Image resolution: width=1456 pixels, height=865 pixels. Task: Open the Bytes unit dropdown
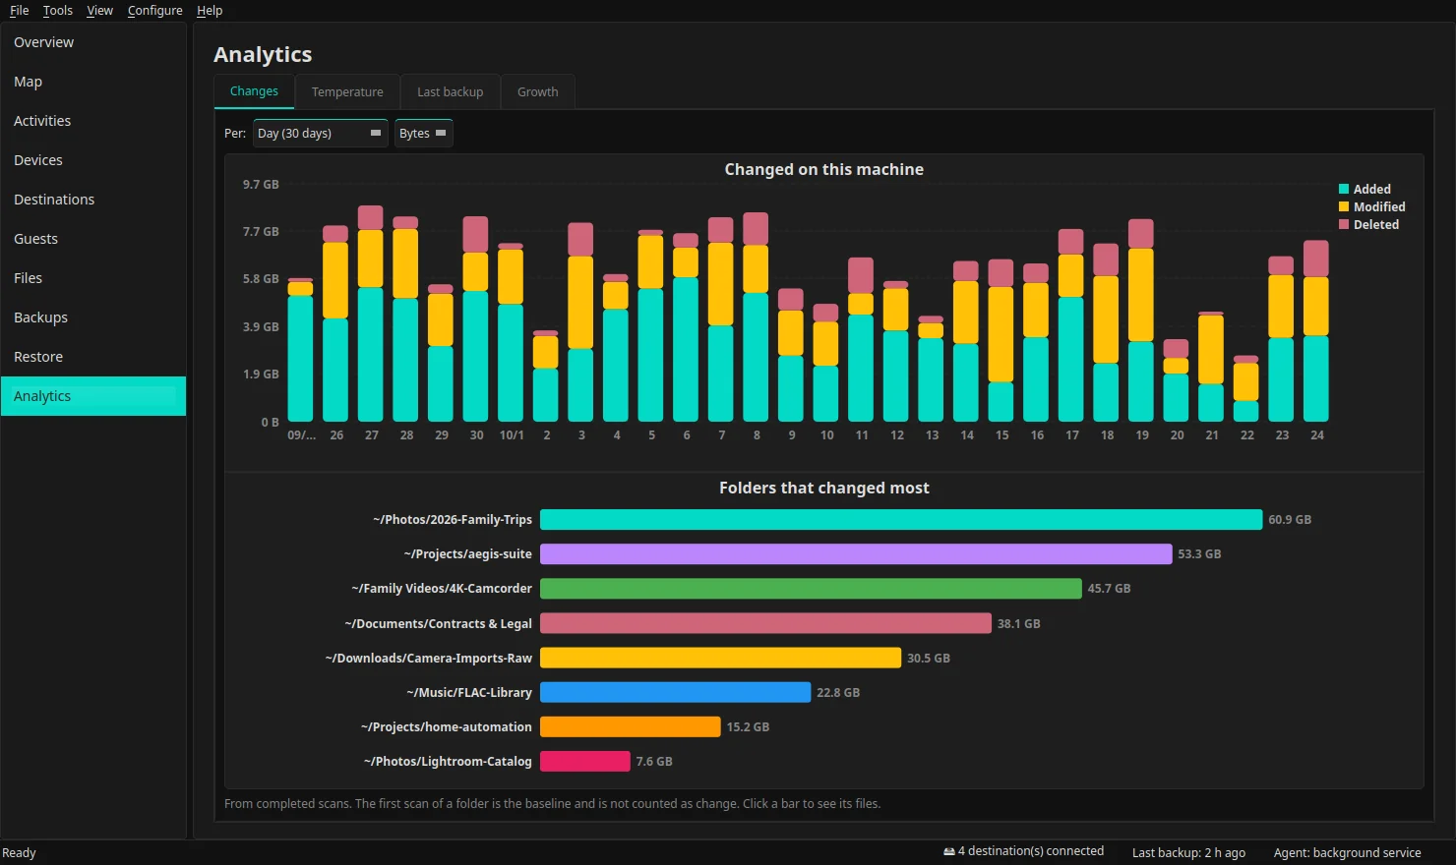click(423, 133)
